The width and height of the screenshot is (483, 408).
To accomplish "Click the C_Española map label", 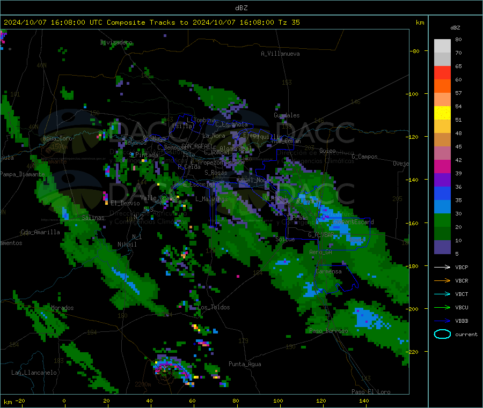I will [231, 124].
